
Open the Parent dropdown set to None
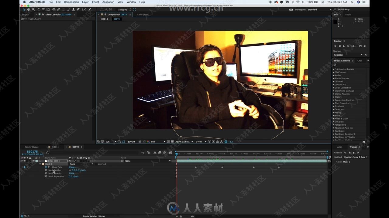(148, 161)
